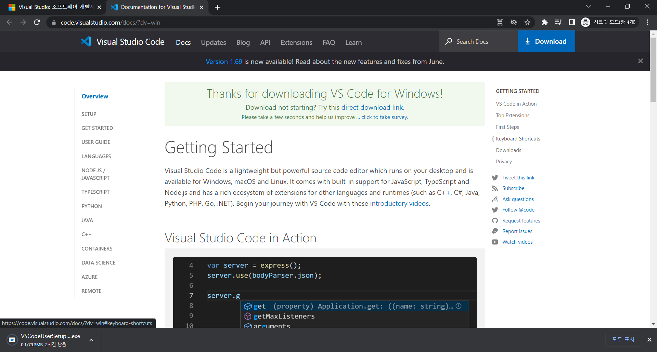
Task: Open the Overview sidebar link
Action: 95,96
